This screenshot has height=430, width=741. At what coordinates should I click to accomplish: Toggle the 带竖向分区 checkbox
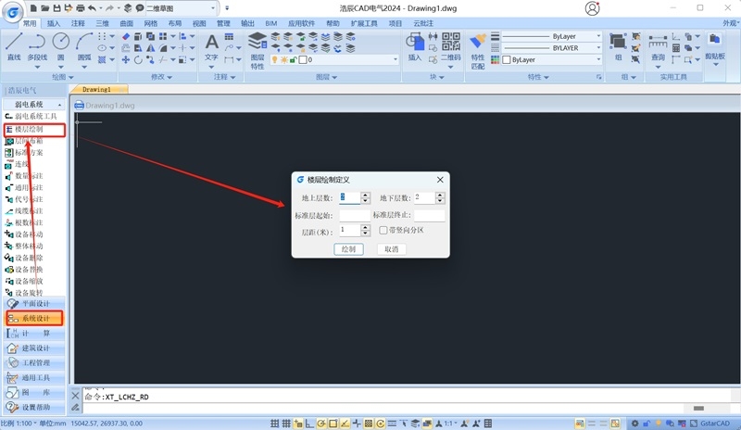coord(383,231)
